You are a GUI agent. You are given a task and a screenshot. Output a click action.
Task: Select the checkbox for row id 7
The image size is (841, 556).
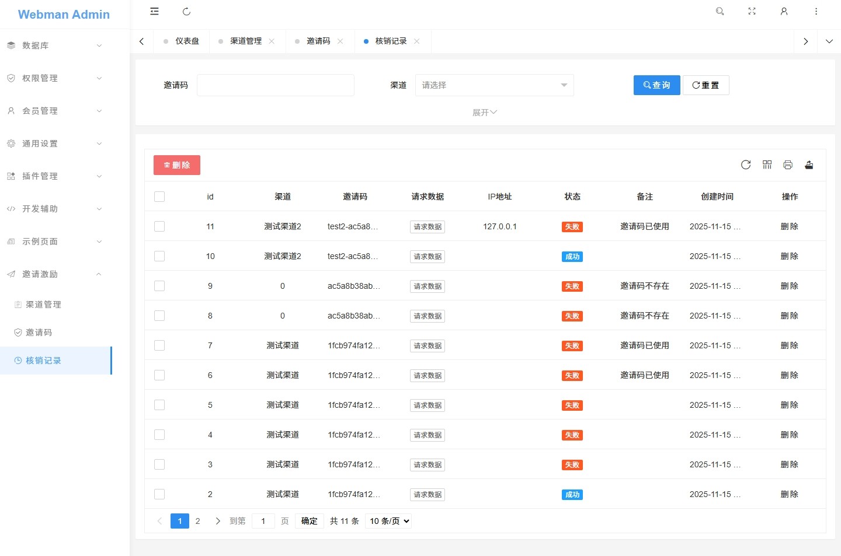point(159,345)
